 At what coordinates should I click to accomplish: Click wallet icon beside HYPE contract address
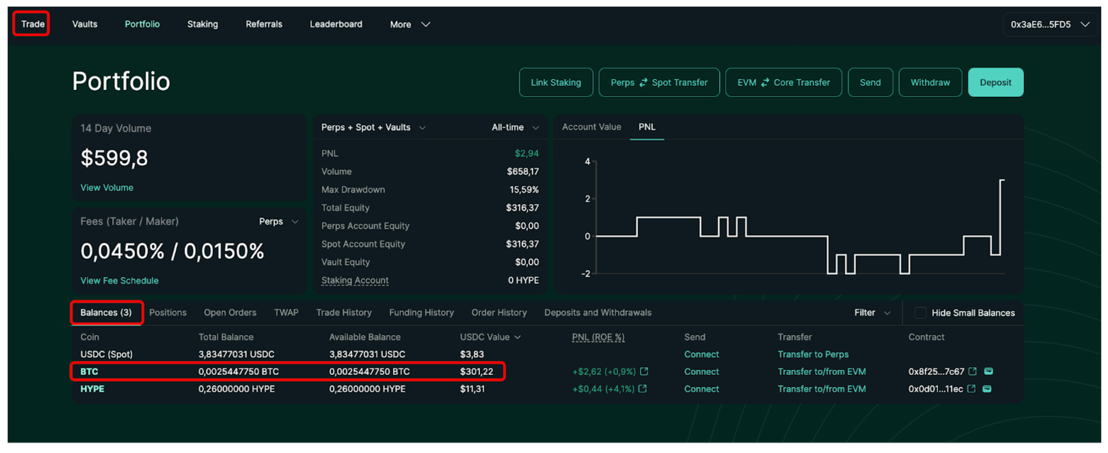point(987,389)
